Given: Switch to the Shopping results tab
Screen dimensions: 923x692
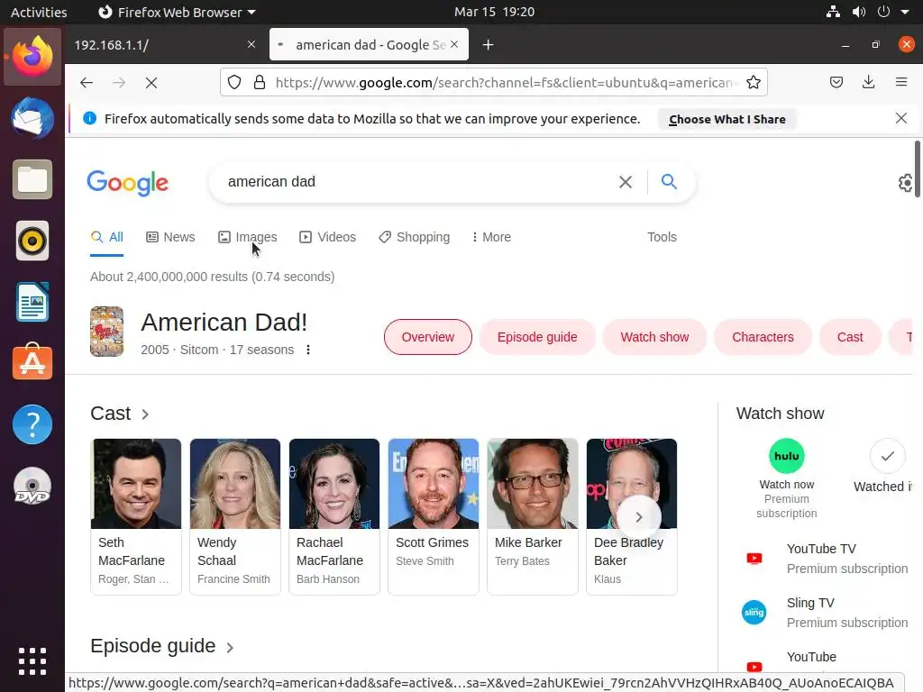Looking at the screenshot, I should click(x=415, y=237).
